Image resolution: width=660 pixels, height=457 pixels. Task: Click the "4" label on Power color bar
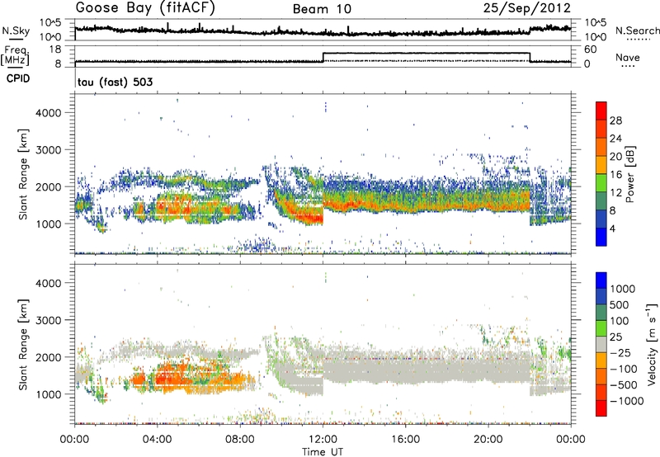(613, 228)
